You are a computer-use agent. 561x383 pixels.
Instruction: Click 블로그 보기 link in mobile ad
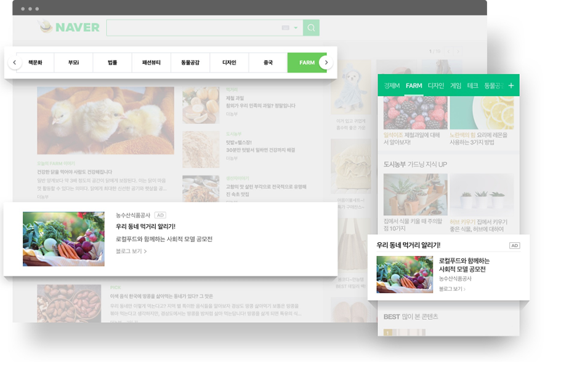pyautogui.click(x=452, y=289)
